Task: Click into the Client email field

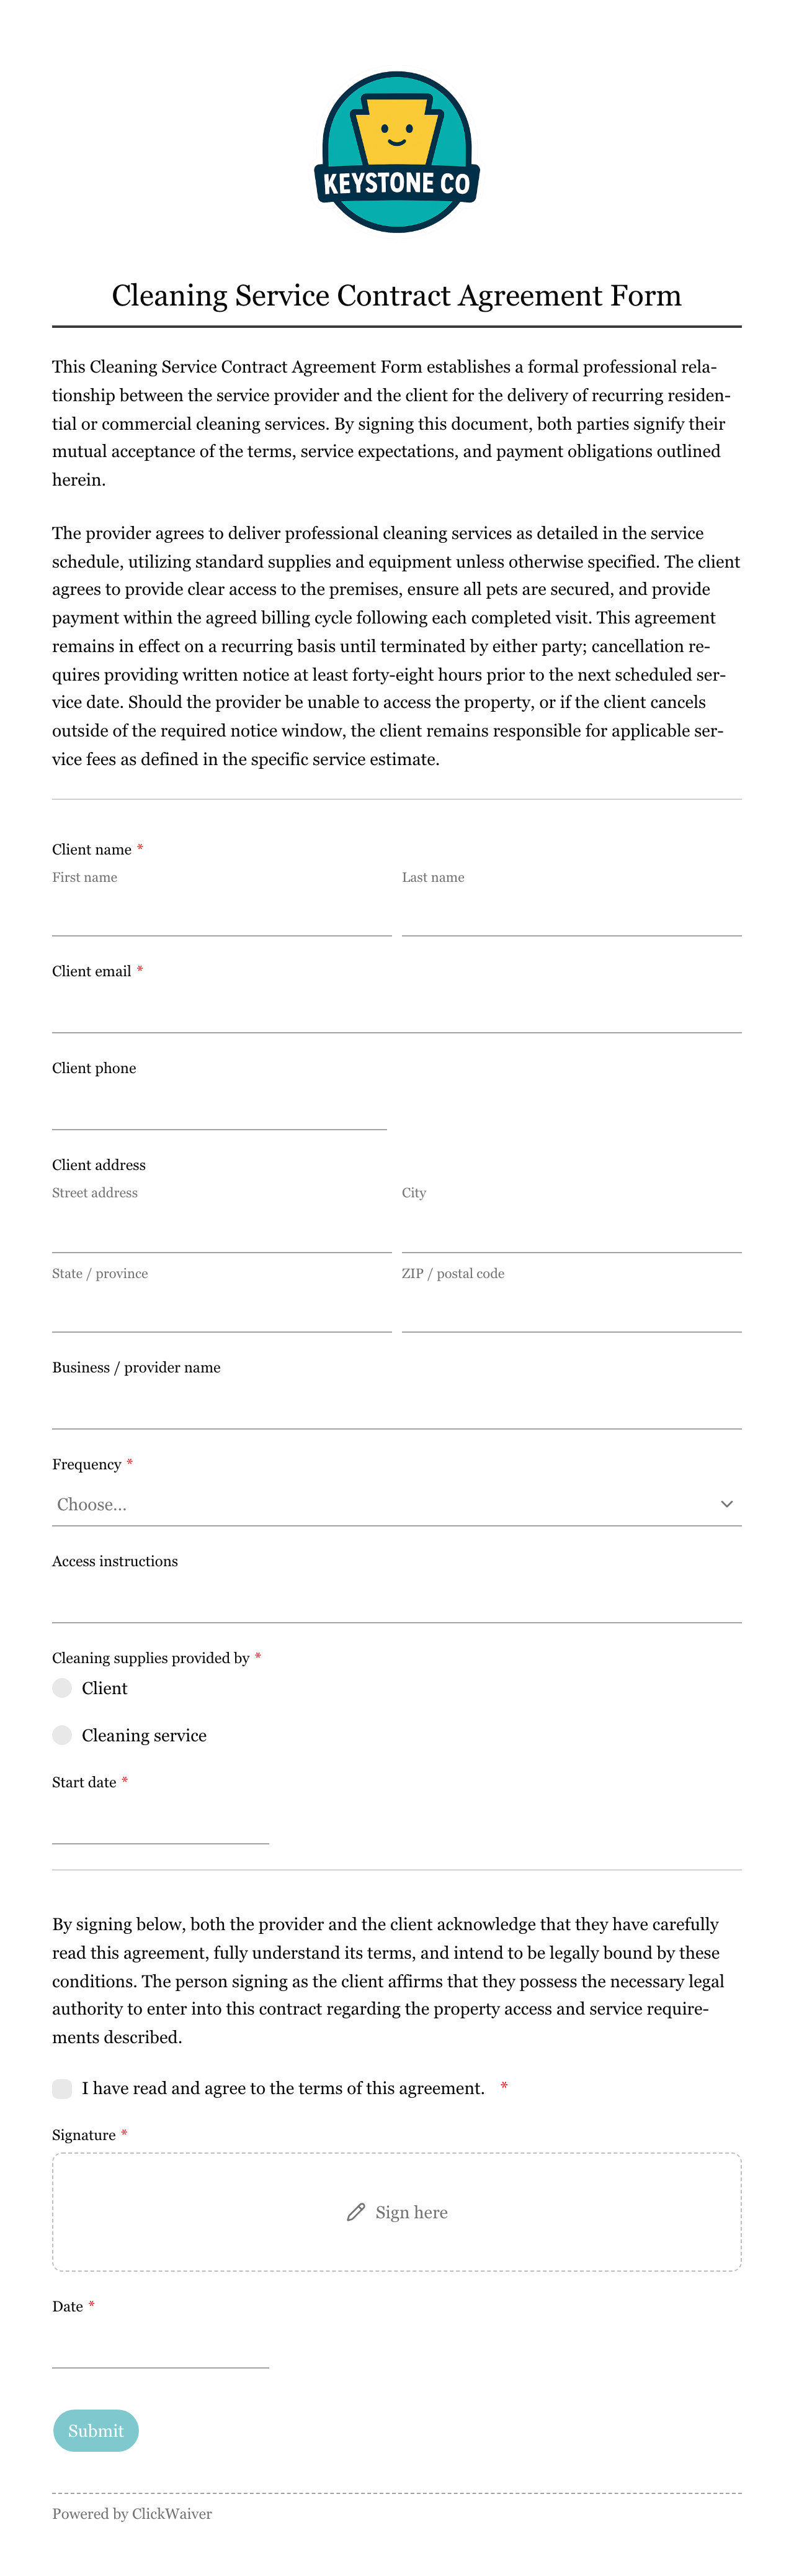Action: point(396,1011)
